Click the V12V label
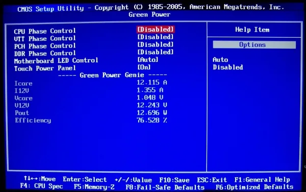The height and width of the screenshot is (192, 306). 21,106
